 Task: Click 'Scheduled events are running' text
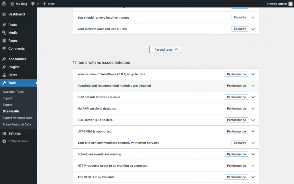tap(99, 154)
